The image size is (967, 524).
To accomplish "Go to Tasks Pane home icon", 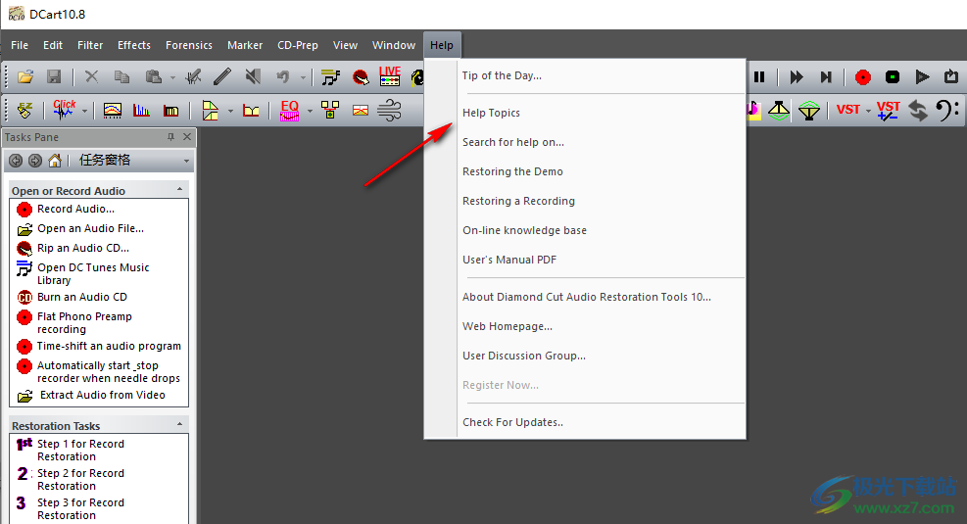I will coord(55,161).
